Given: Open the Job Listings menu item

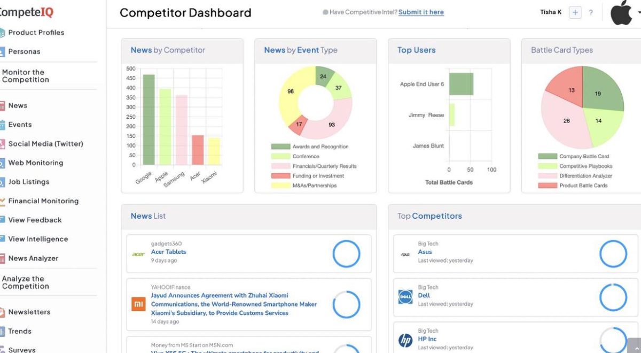Looking at the screenshot, I should pyautogui.click(x=29, y=182).
